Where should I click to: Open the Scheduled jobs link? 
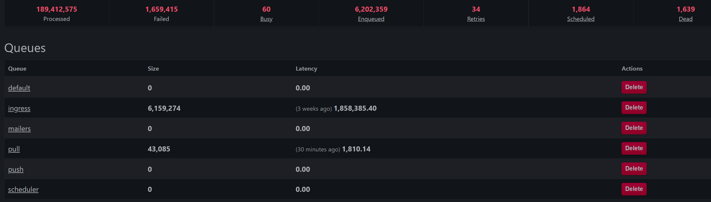click(581, 19)
